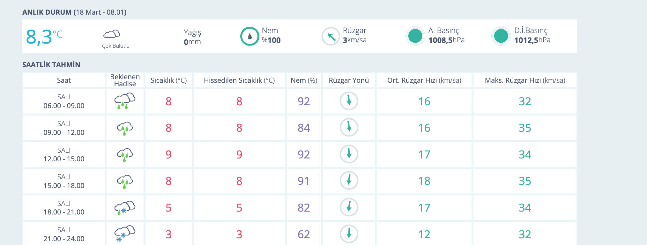This screenshot has height=245, width=647.
Task: Click the Rüzgar wind direction arrow icon
Action: click(x=331, y=36)
